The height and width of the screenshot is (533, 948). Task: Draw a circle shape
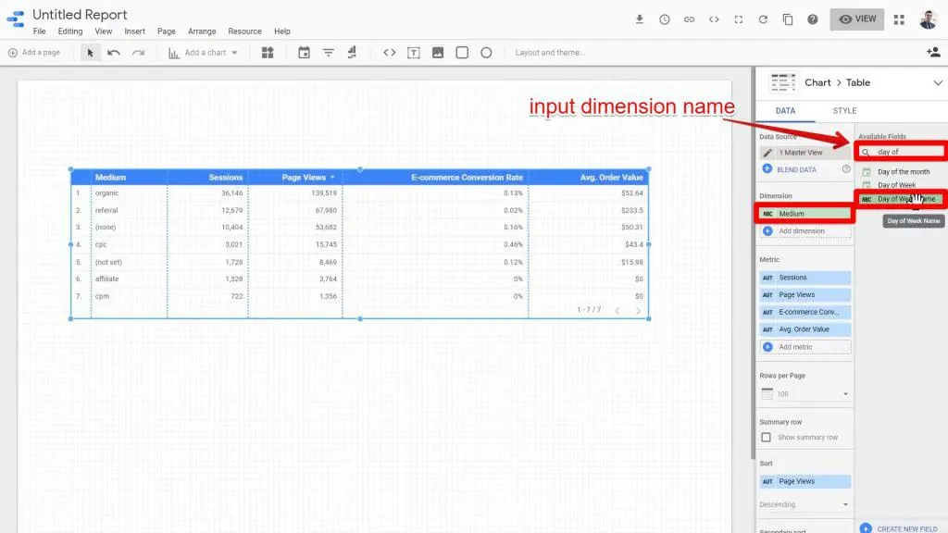[485, 53]
